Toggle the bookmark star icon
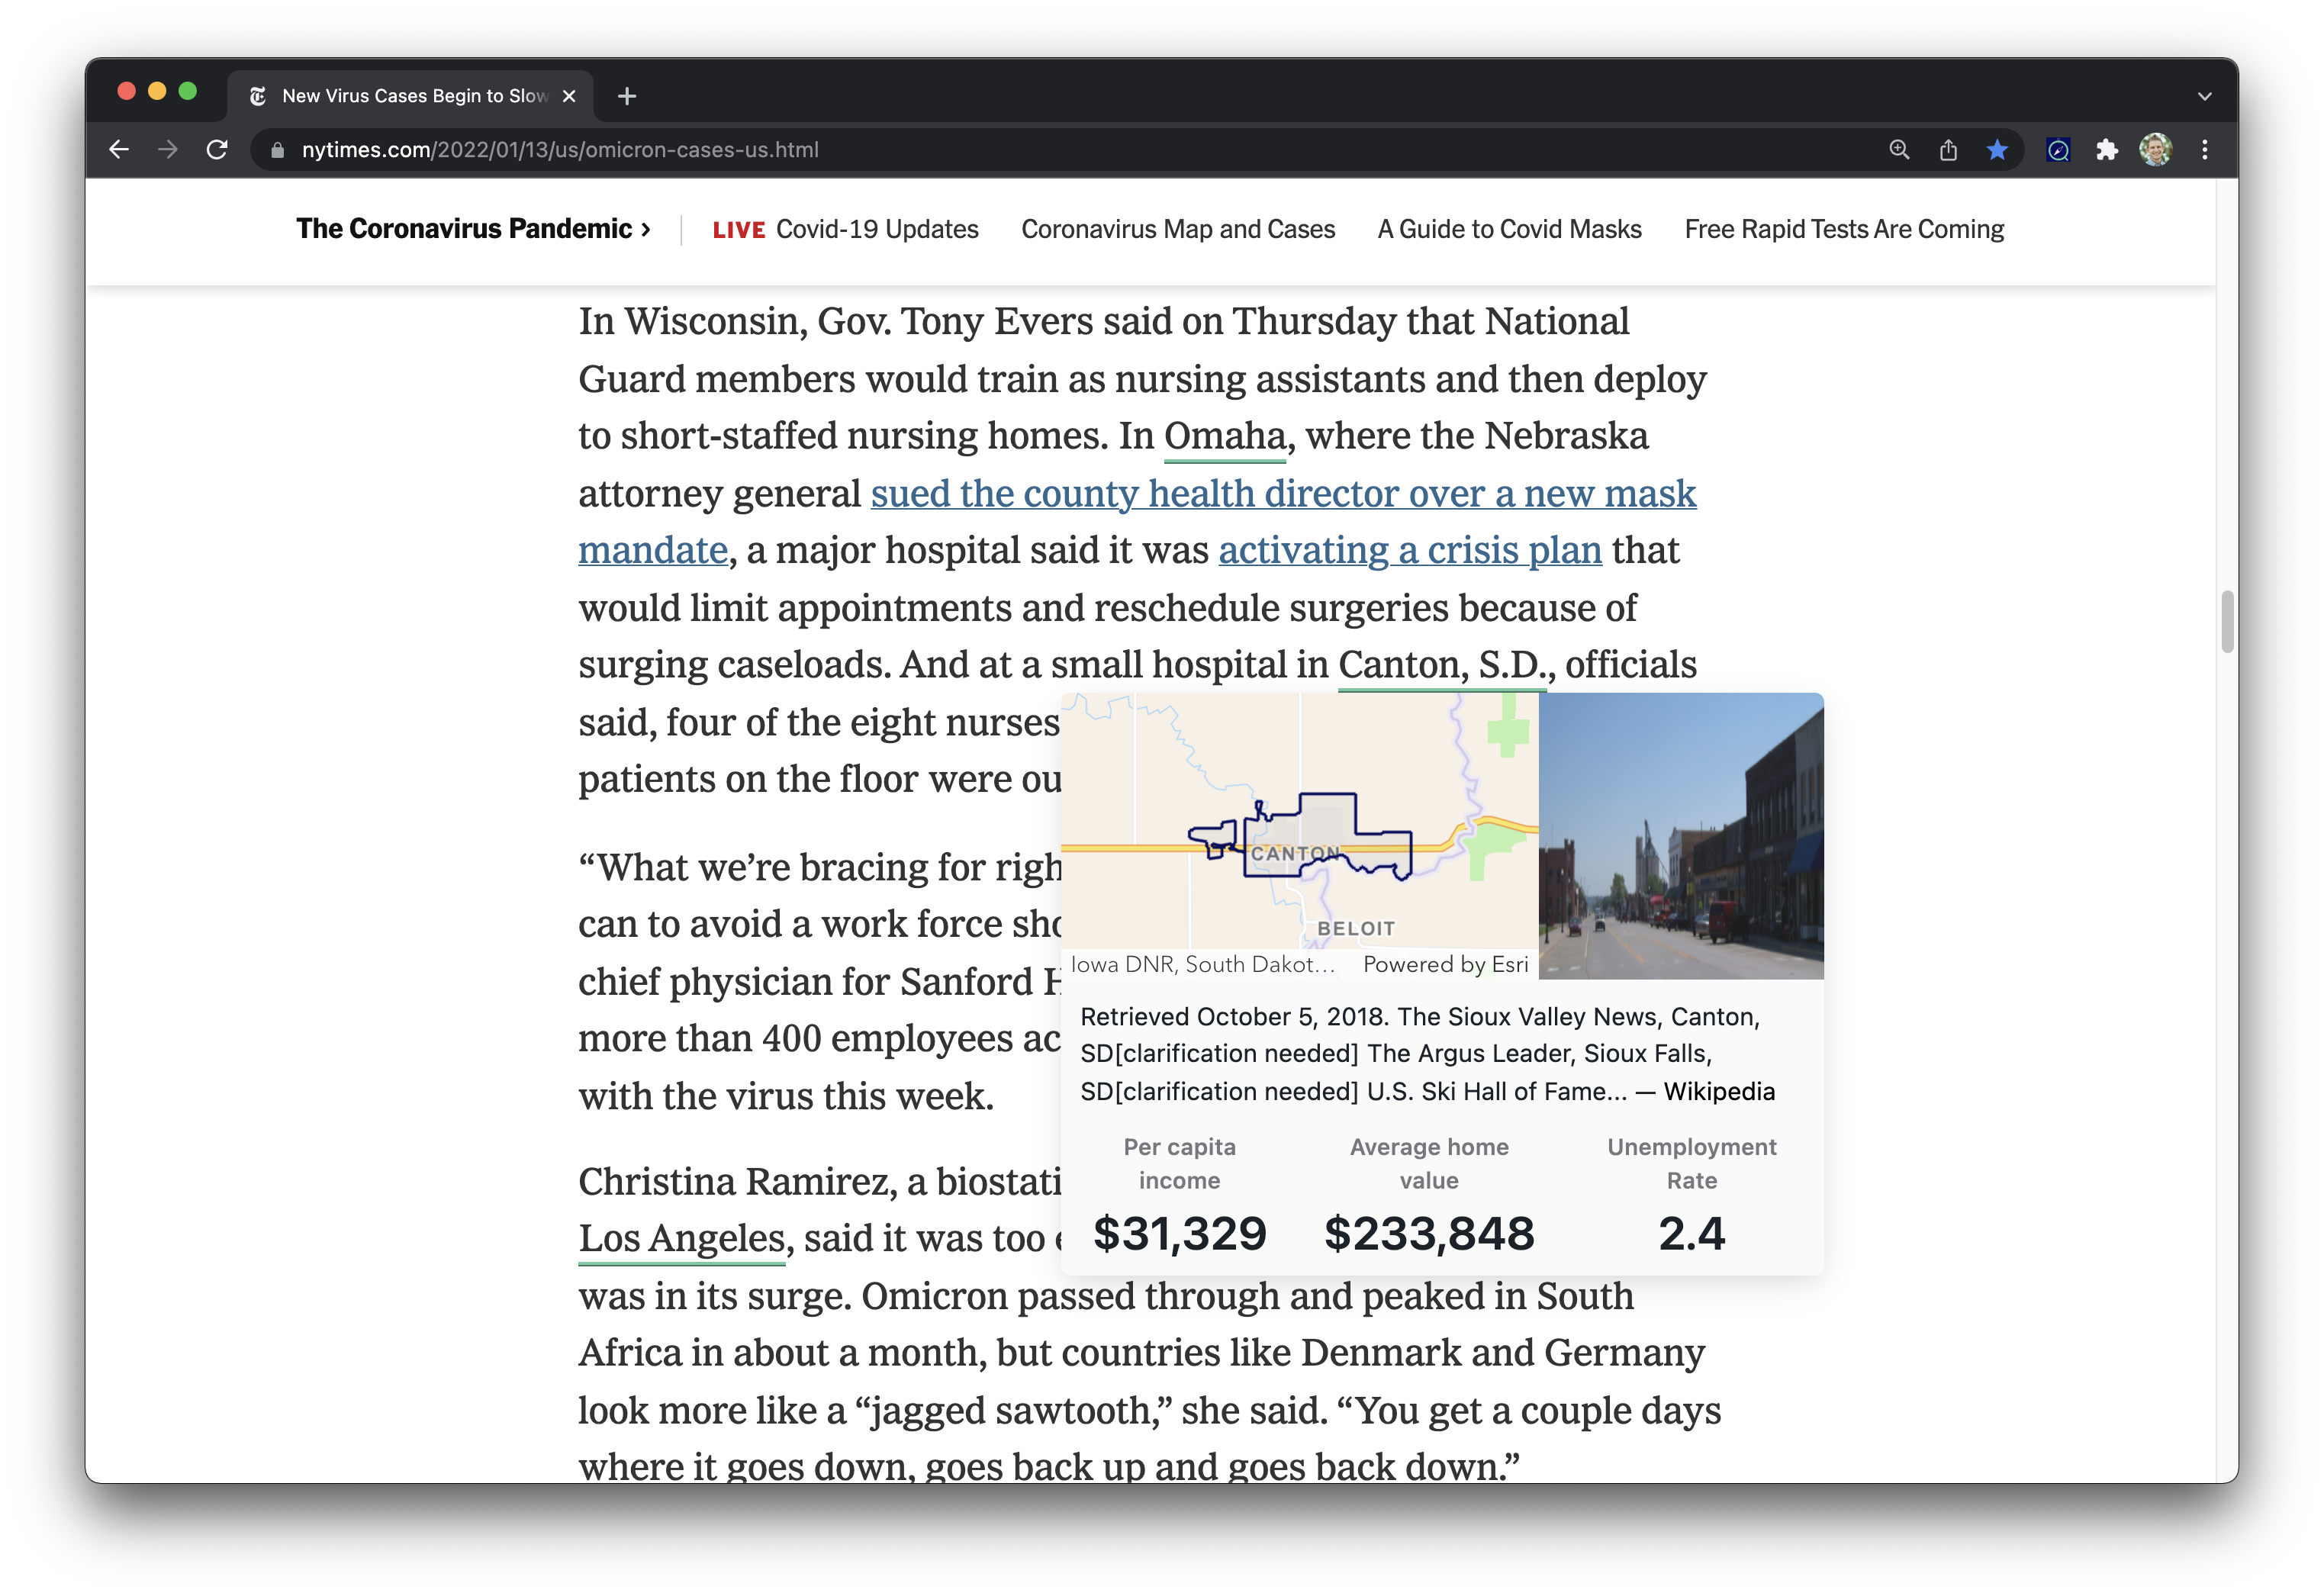The height and width of the screenshot is (1596, 2324). coord(1997,150)
